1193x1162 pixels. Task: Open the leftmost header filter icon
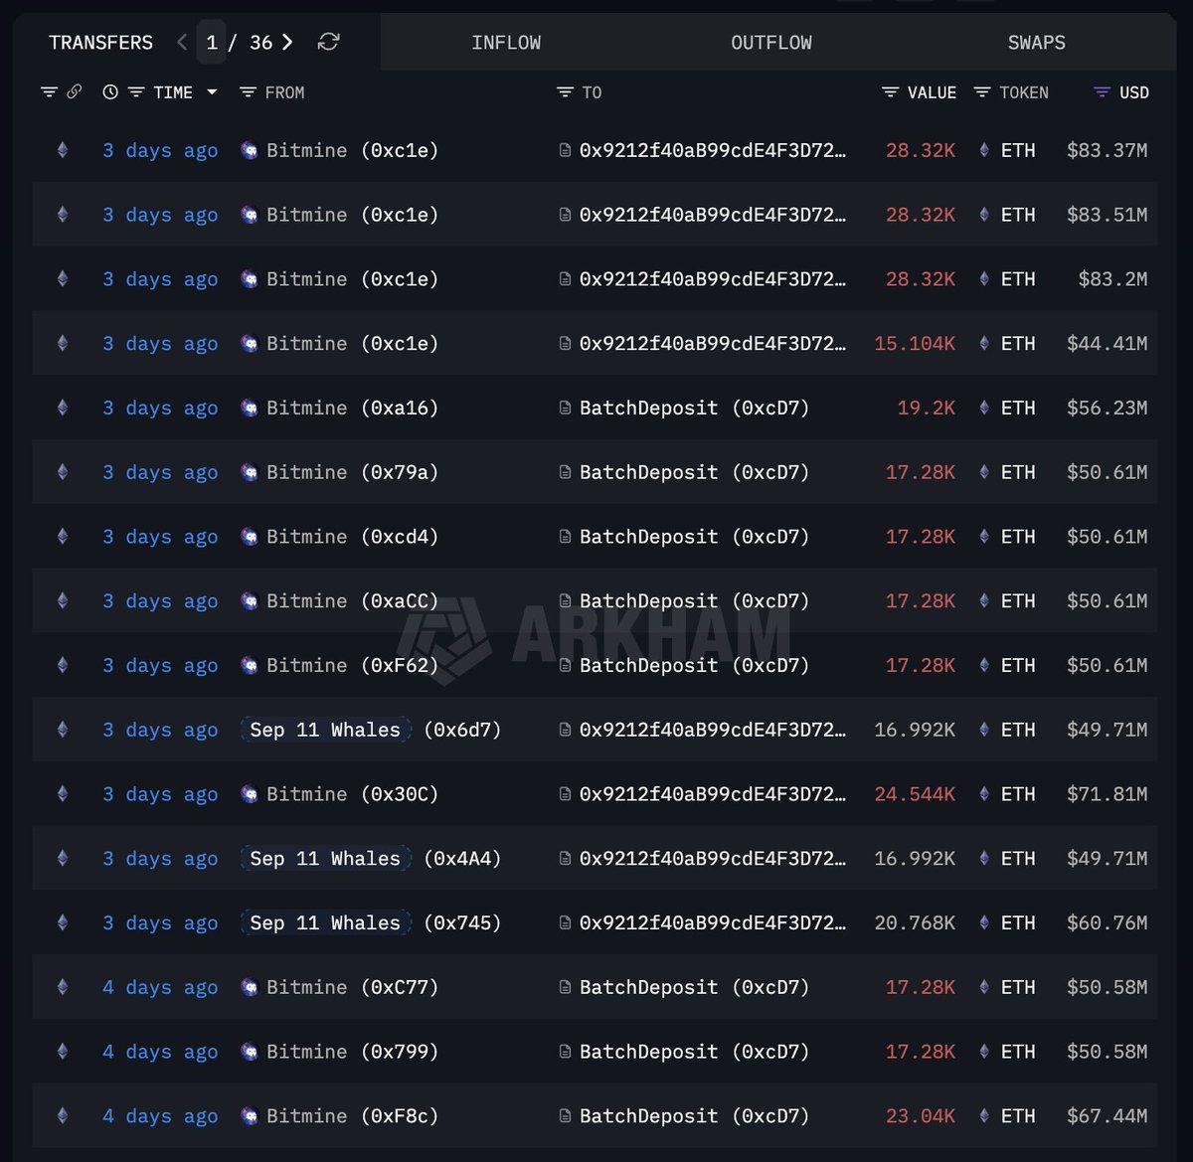point(49,91)
